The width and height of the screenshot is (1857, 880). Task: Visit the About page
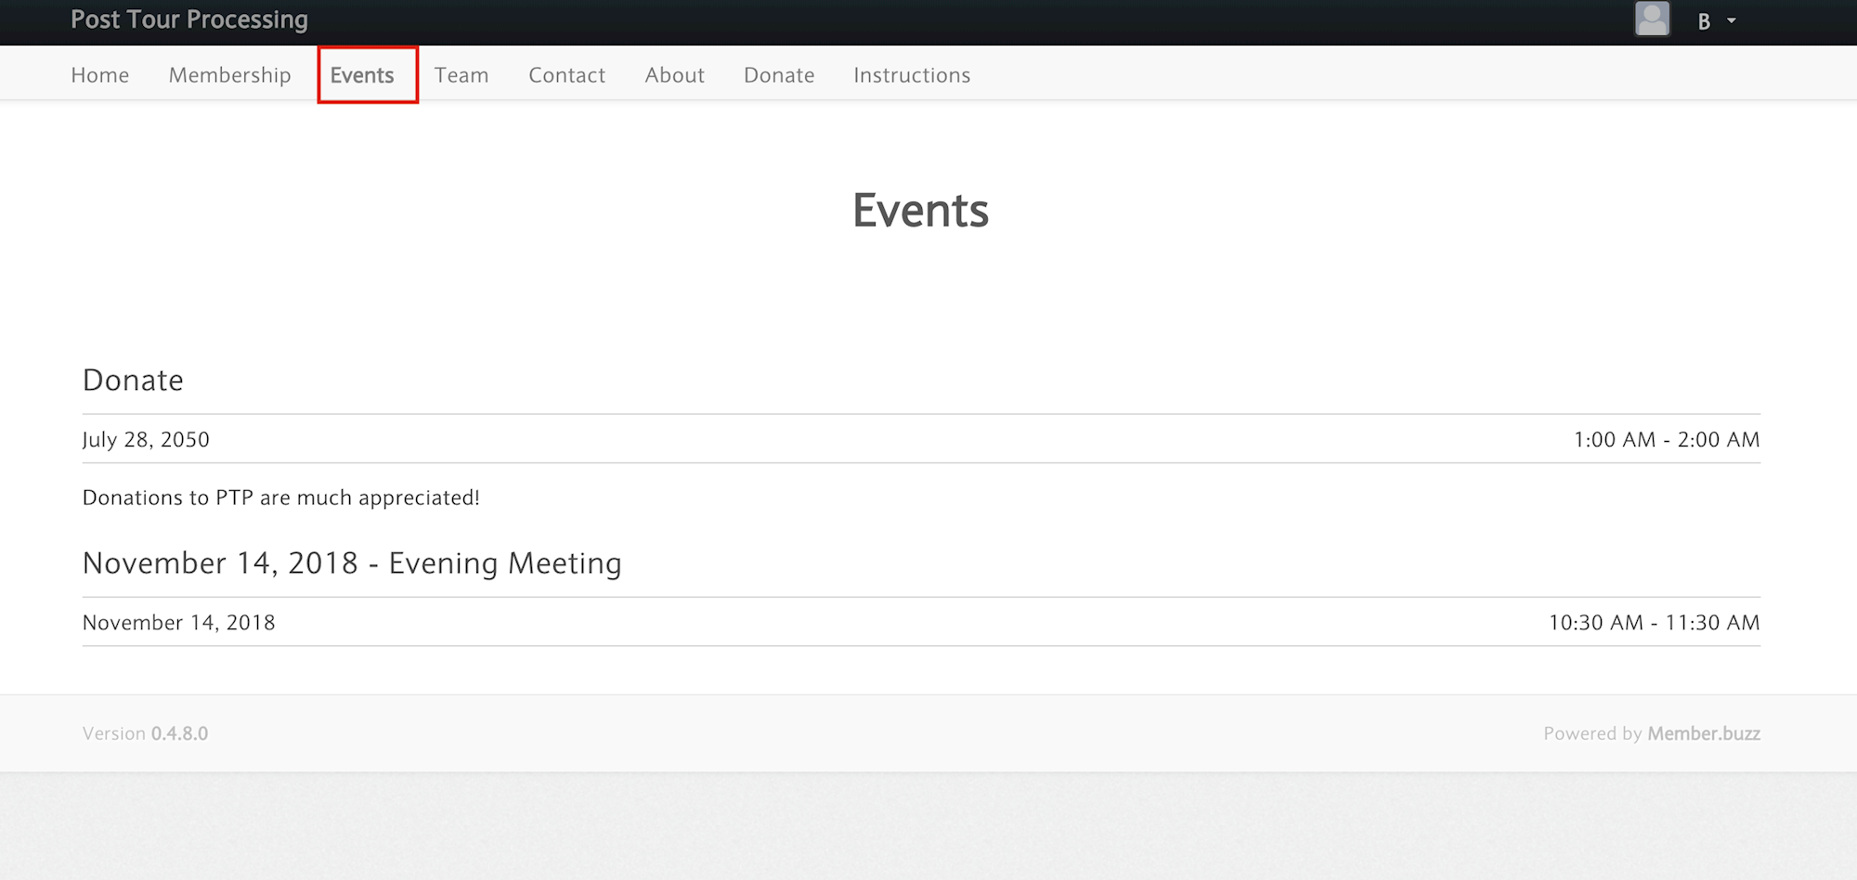[674, 75]
